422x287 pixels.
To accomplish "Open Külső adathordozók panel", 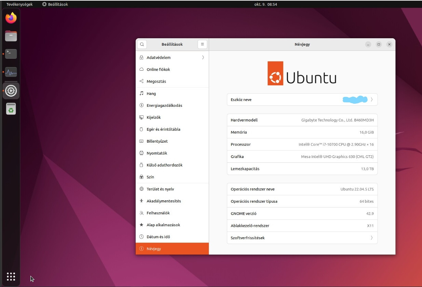I will 172,165.
